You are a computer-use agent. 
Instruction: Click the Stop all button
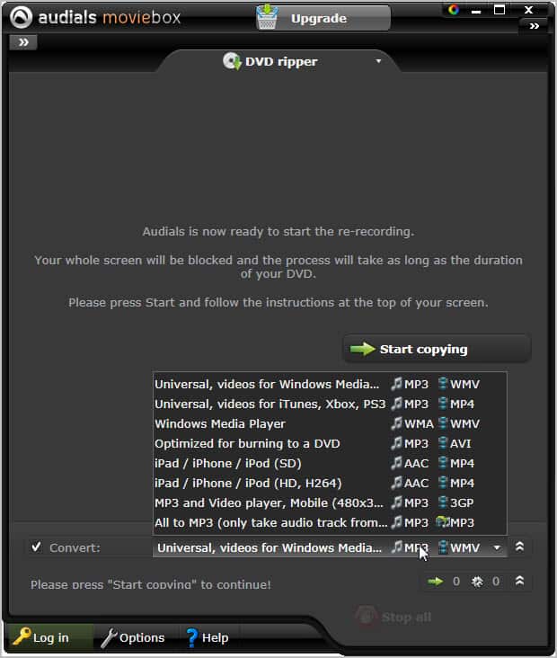(x=394, y=617)
